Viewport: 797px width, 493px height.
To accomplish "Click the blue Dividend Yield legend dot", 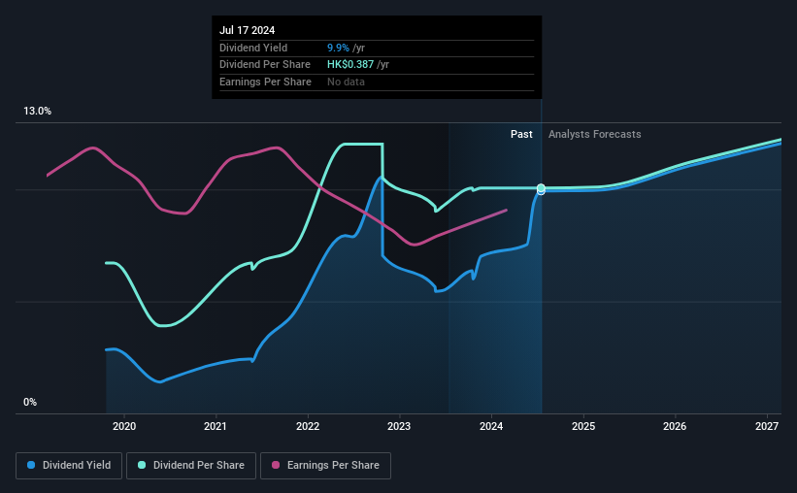I will tap(31, 465).
